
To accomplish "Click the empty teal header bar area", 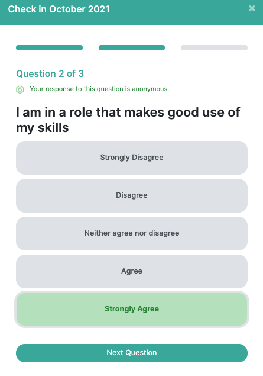I will (180, 12).
